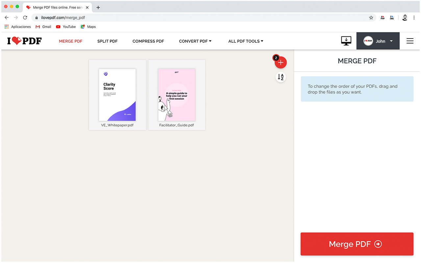Click the desktop app download icon in the navbar
This screenshot has width=421, height=263.
tap(346, 41)
